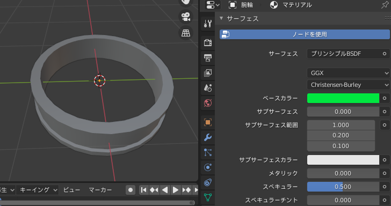
Task: Click the サブサーフェス範囲 0.200 field
Action: coord(341,135)
